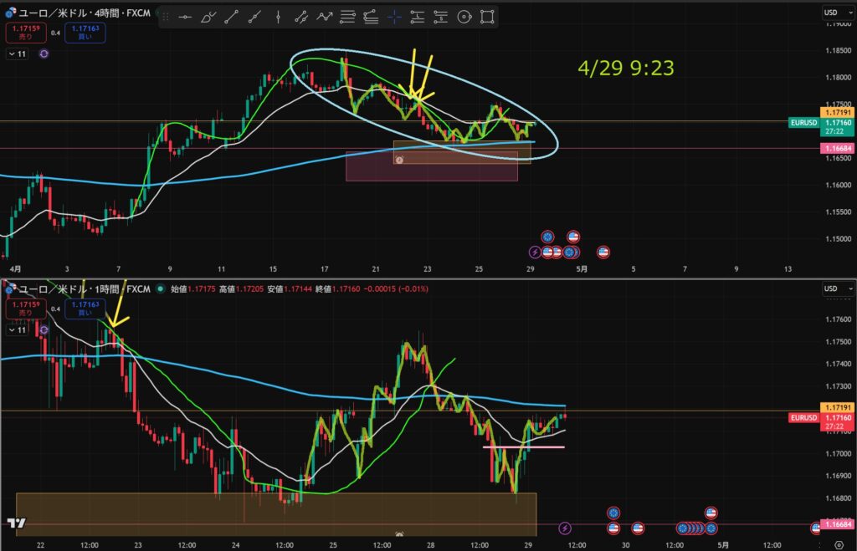Image resolution: width=857 pixels, height=551 pixels.
Task: Open the USD currency dropdown on lower chart
Action: point(839,288)
